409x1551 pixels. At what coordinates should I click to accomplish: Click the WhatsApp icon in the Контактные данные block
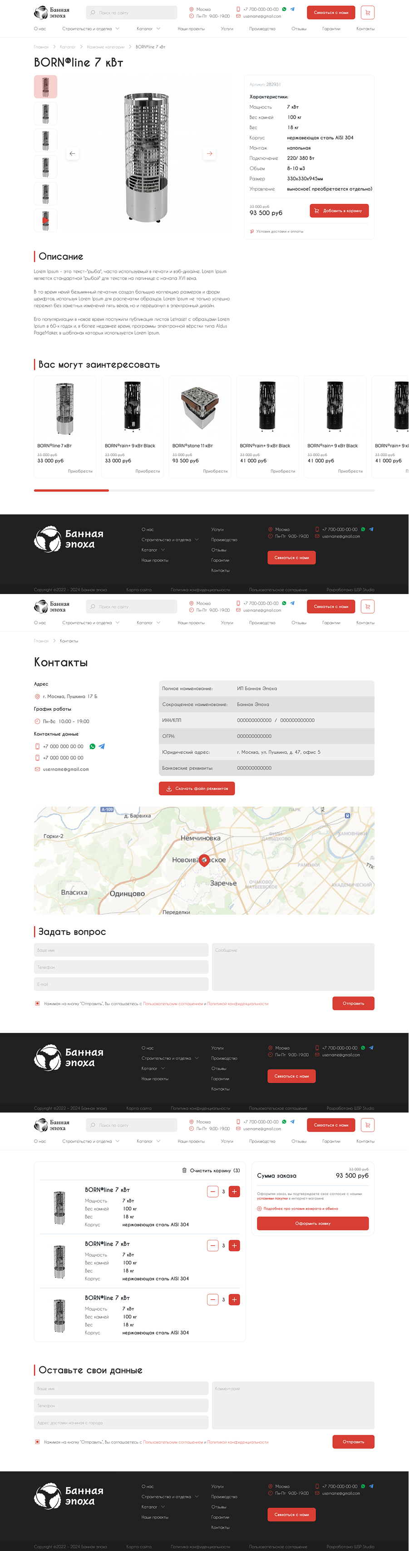[93, 746]
